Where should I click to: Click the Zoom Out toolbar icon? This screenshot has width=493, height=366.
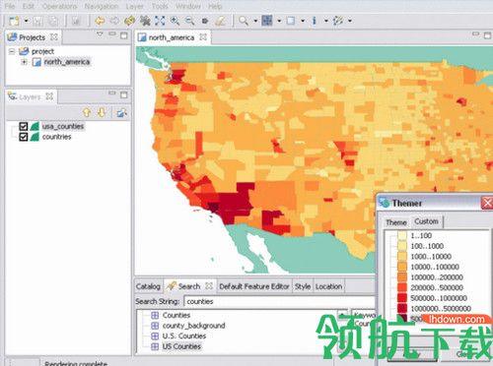point(189,21)
